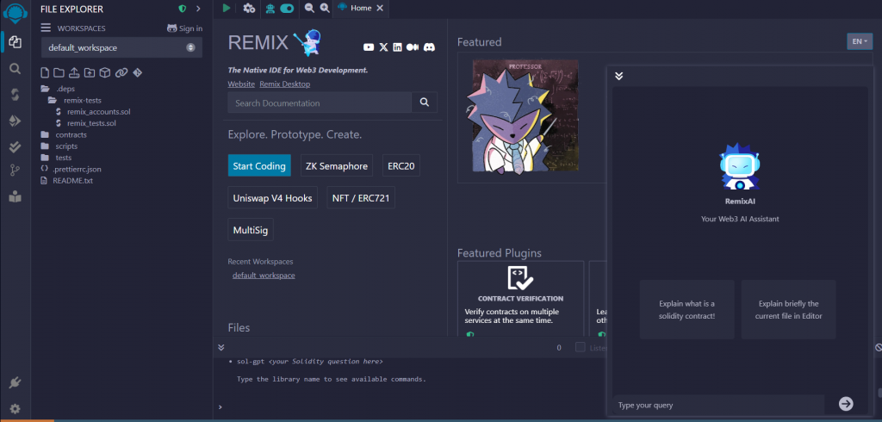Zoom in with the magnifier plus icon

pos(325,8)
